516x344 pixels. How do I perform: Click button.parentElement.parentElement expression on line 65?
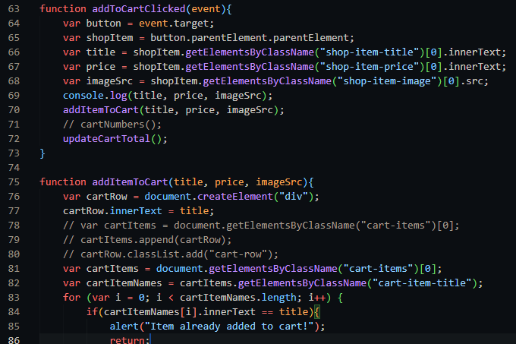(250, 38)
